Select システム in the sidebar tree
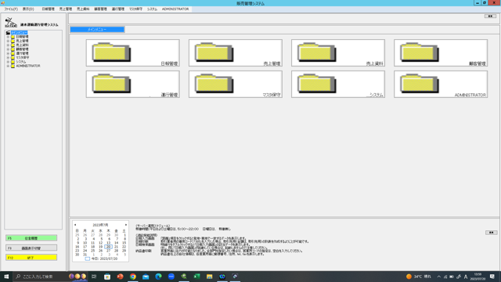This screenshot has height=282, width=501. [21, 62]
